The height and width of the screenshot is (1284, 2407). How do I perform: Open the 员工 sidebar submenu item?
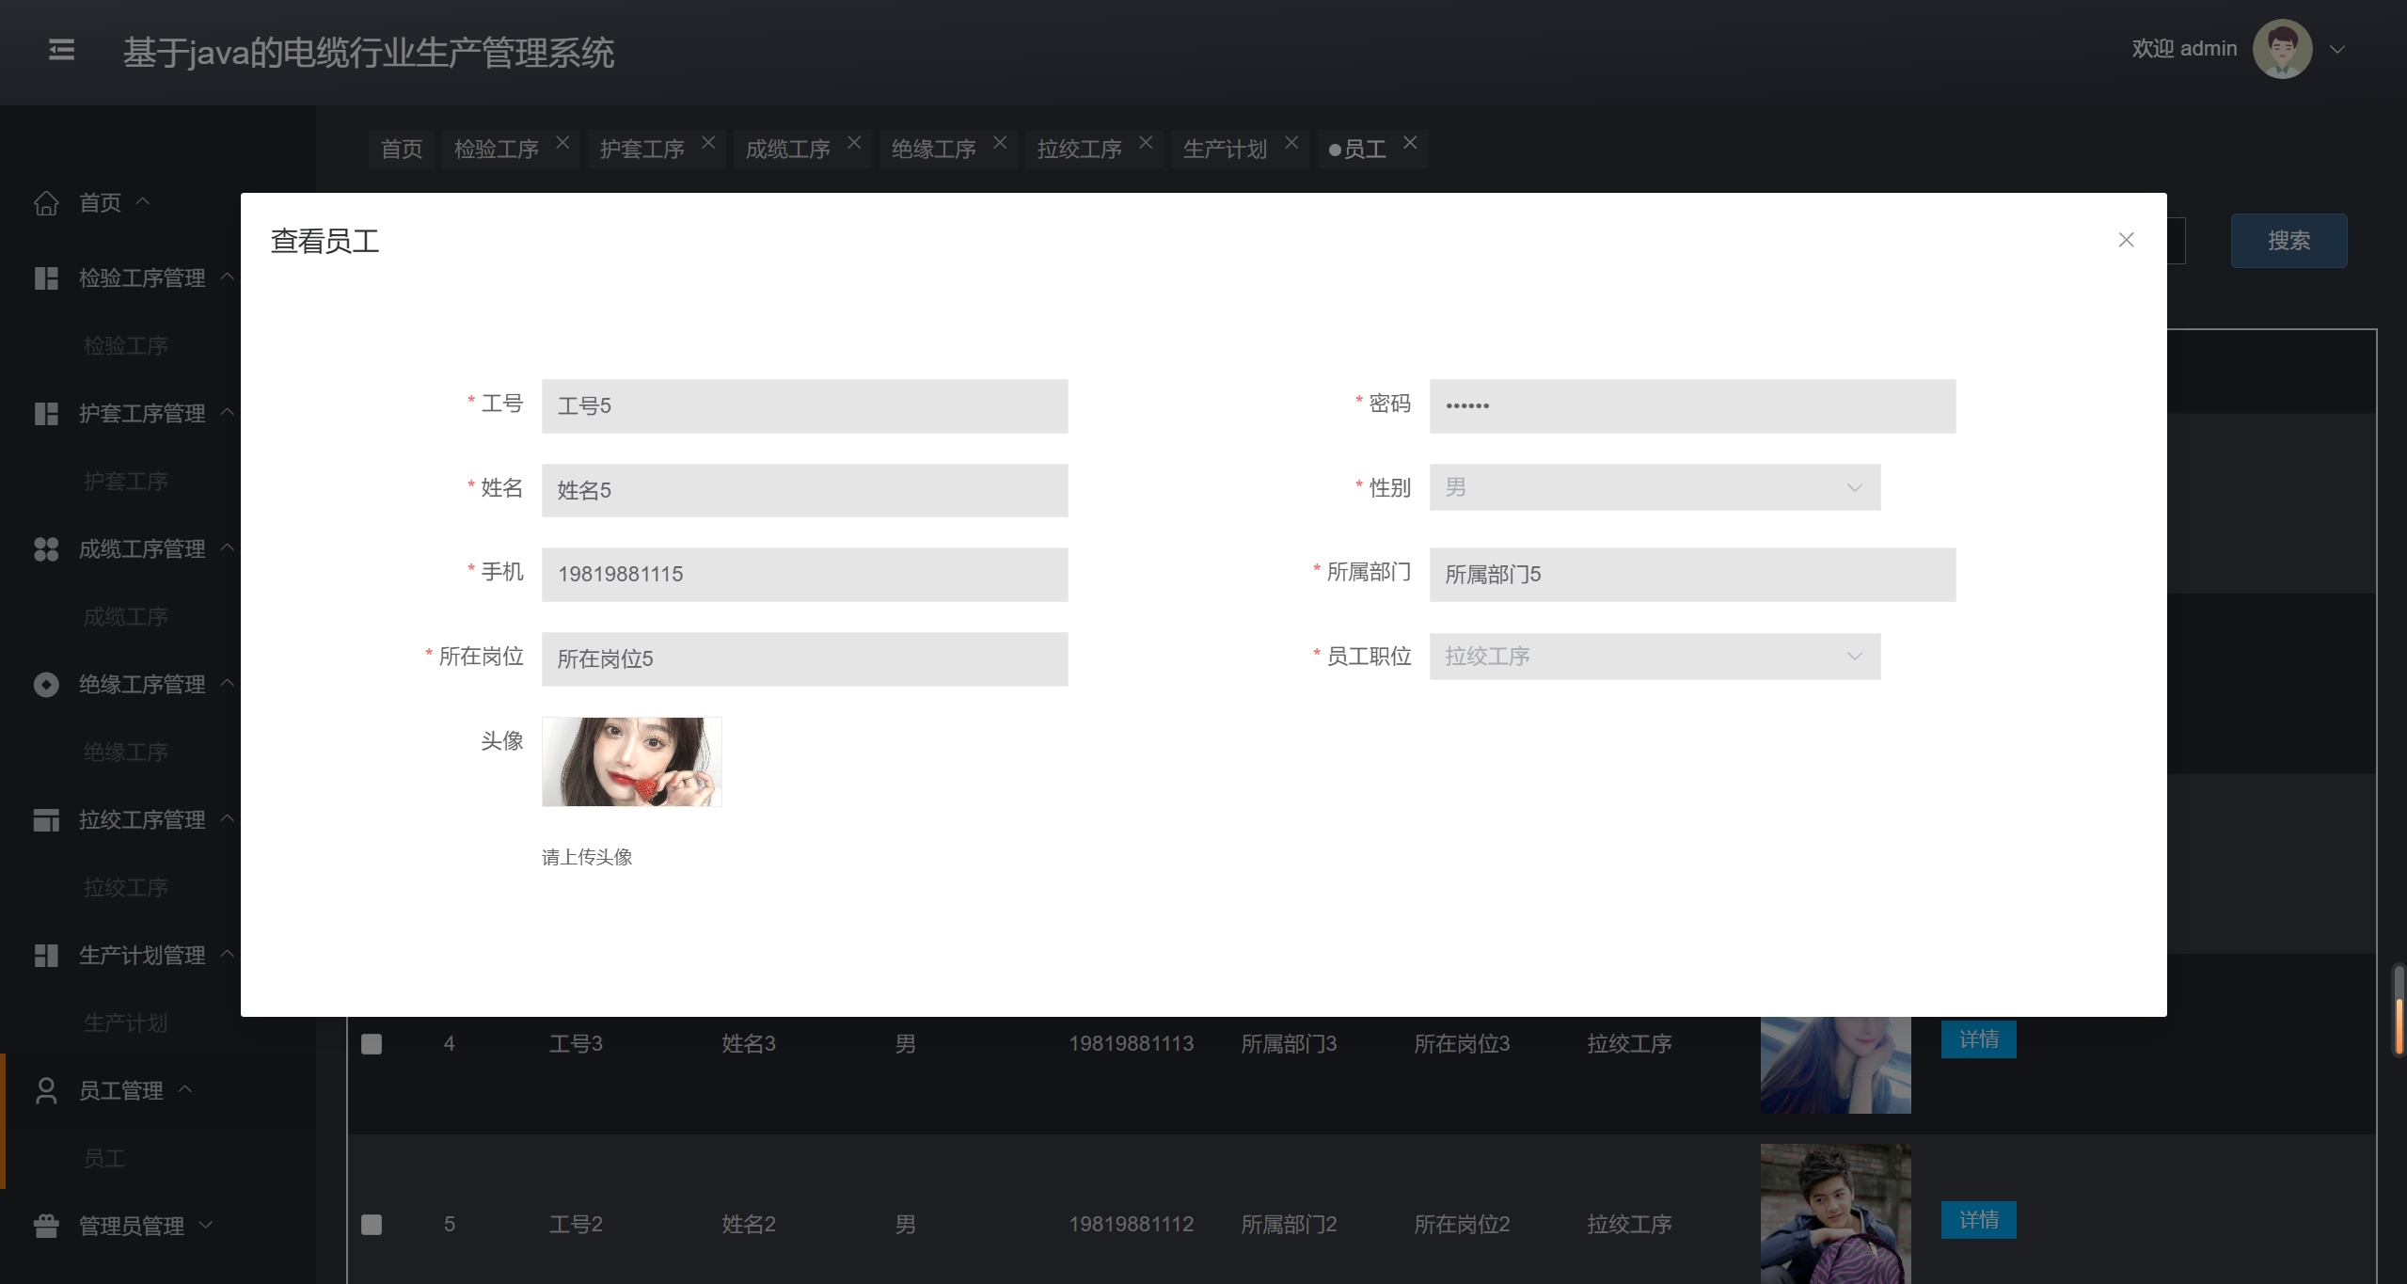click(104, 1159)
